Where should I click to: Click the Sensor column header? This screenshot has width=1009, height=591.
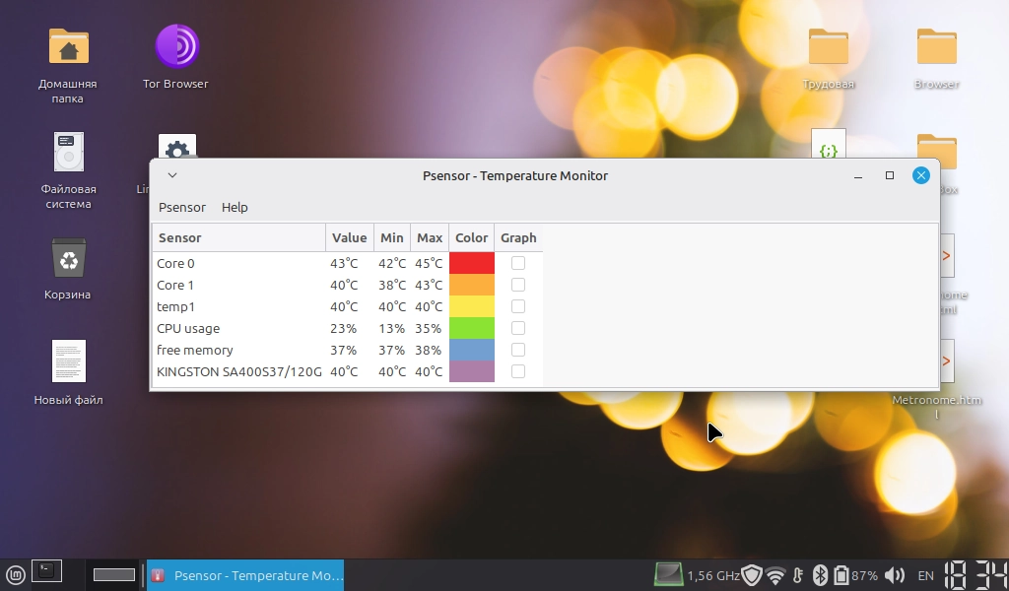[x=239, y=238]
